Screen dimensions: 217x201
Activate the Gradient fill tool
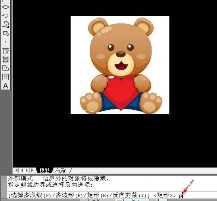point(6,59)
